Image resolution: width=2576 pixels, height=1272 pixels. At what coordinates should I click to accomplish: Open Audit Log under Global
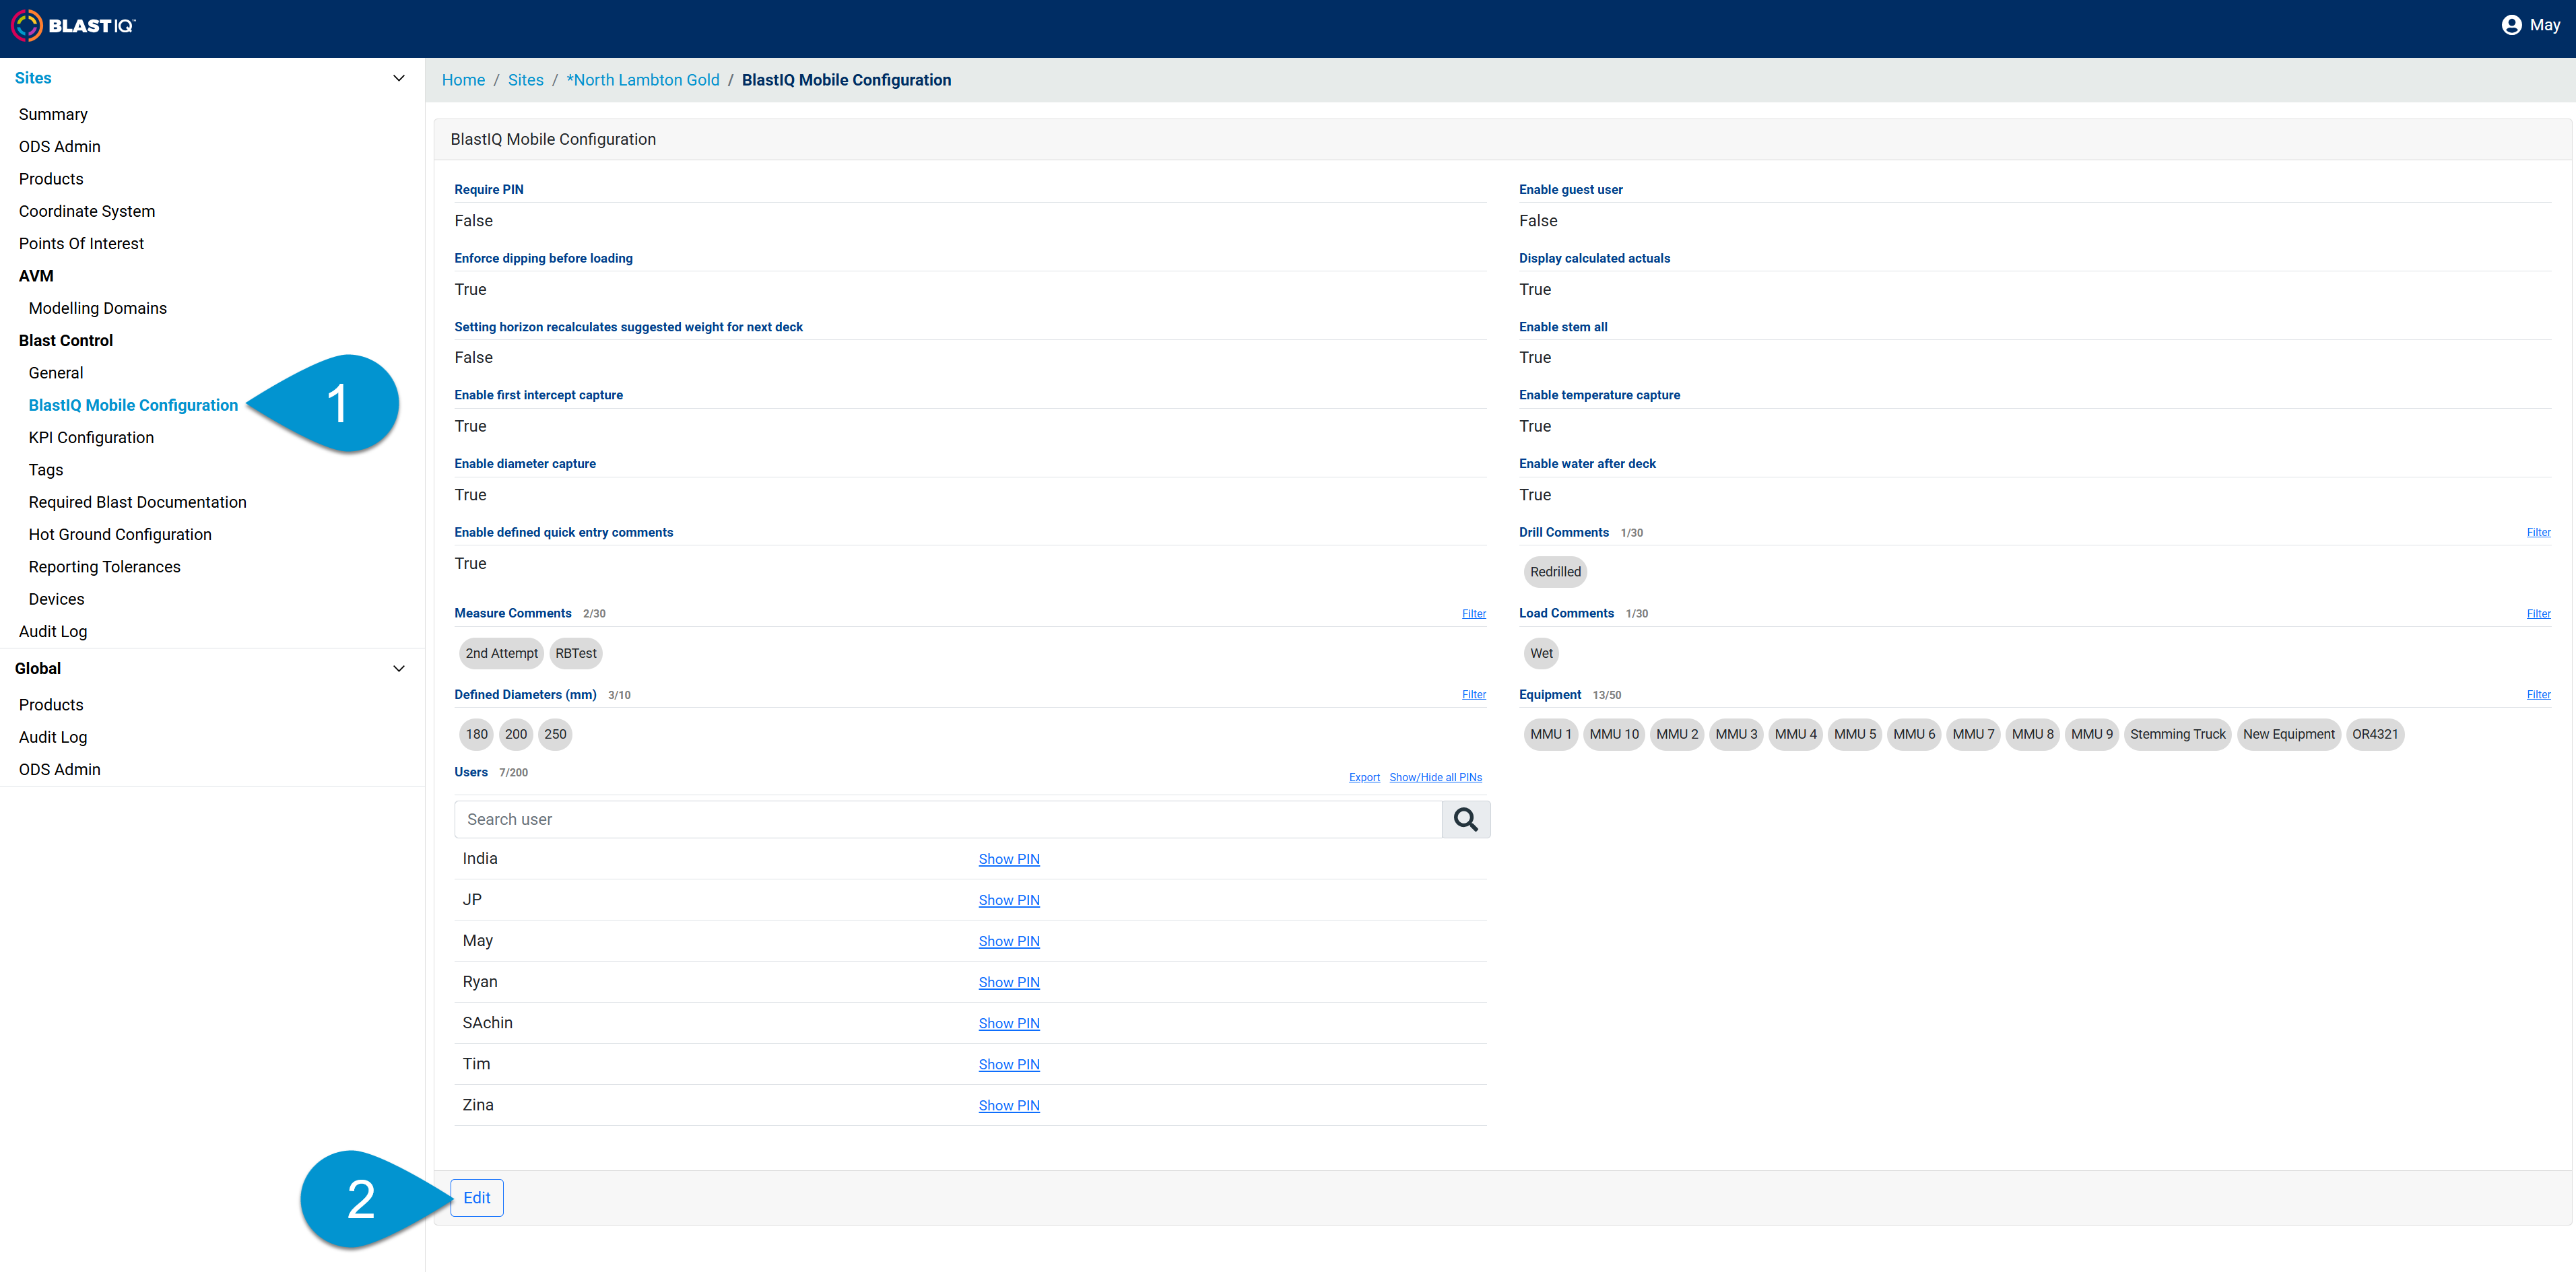[x=53, y=737]
